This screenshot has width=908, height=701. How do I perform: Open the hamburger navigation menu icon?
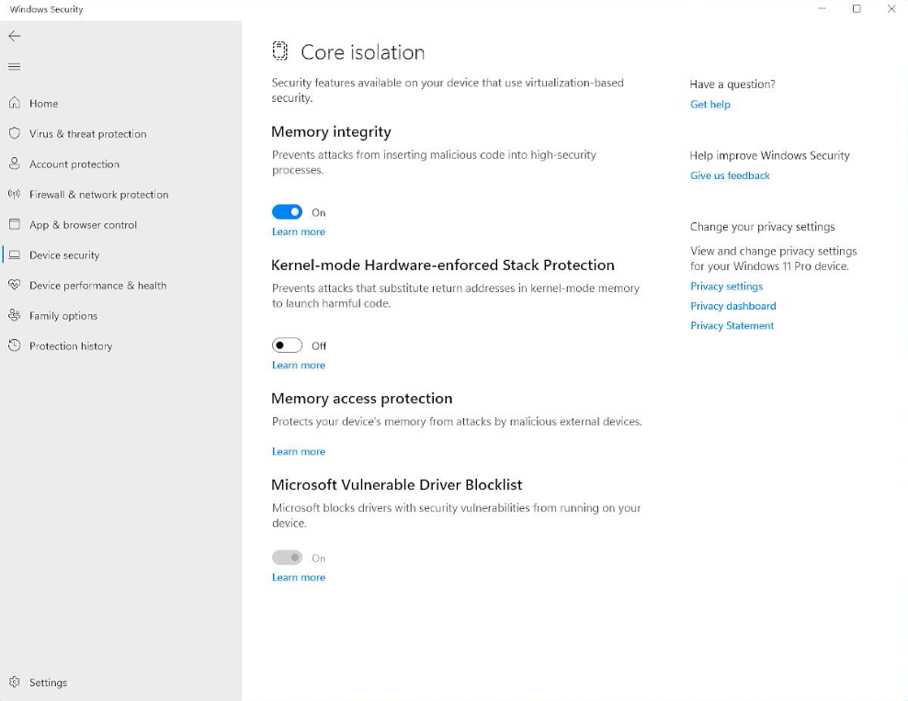pos(15,66)
